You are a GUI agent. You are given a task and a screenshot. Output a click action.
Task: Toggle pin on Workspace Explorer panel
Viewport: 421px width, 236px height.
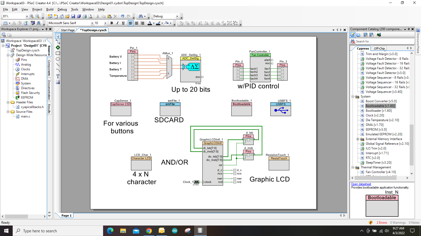click(x=46, y=29)
